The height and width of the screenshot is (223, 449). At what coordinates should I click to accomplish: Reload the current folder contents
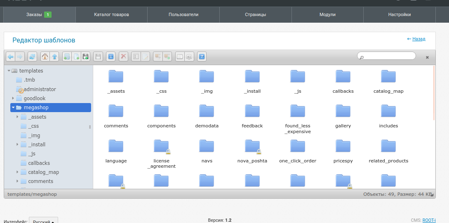coord(33,56)
